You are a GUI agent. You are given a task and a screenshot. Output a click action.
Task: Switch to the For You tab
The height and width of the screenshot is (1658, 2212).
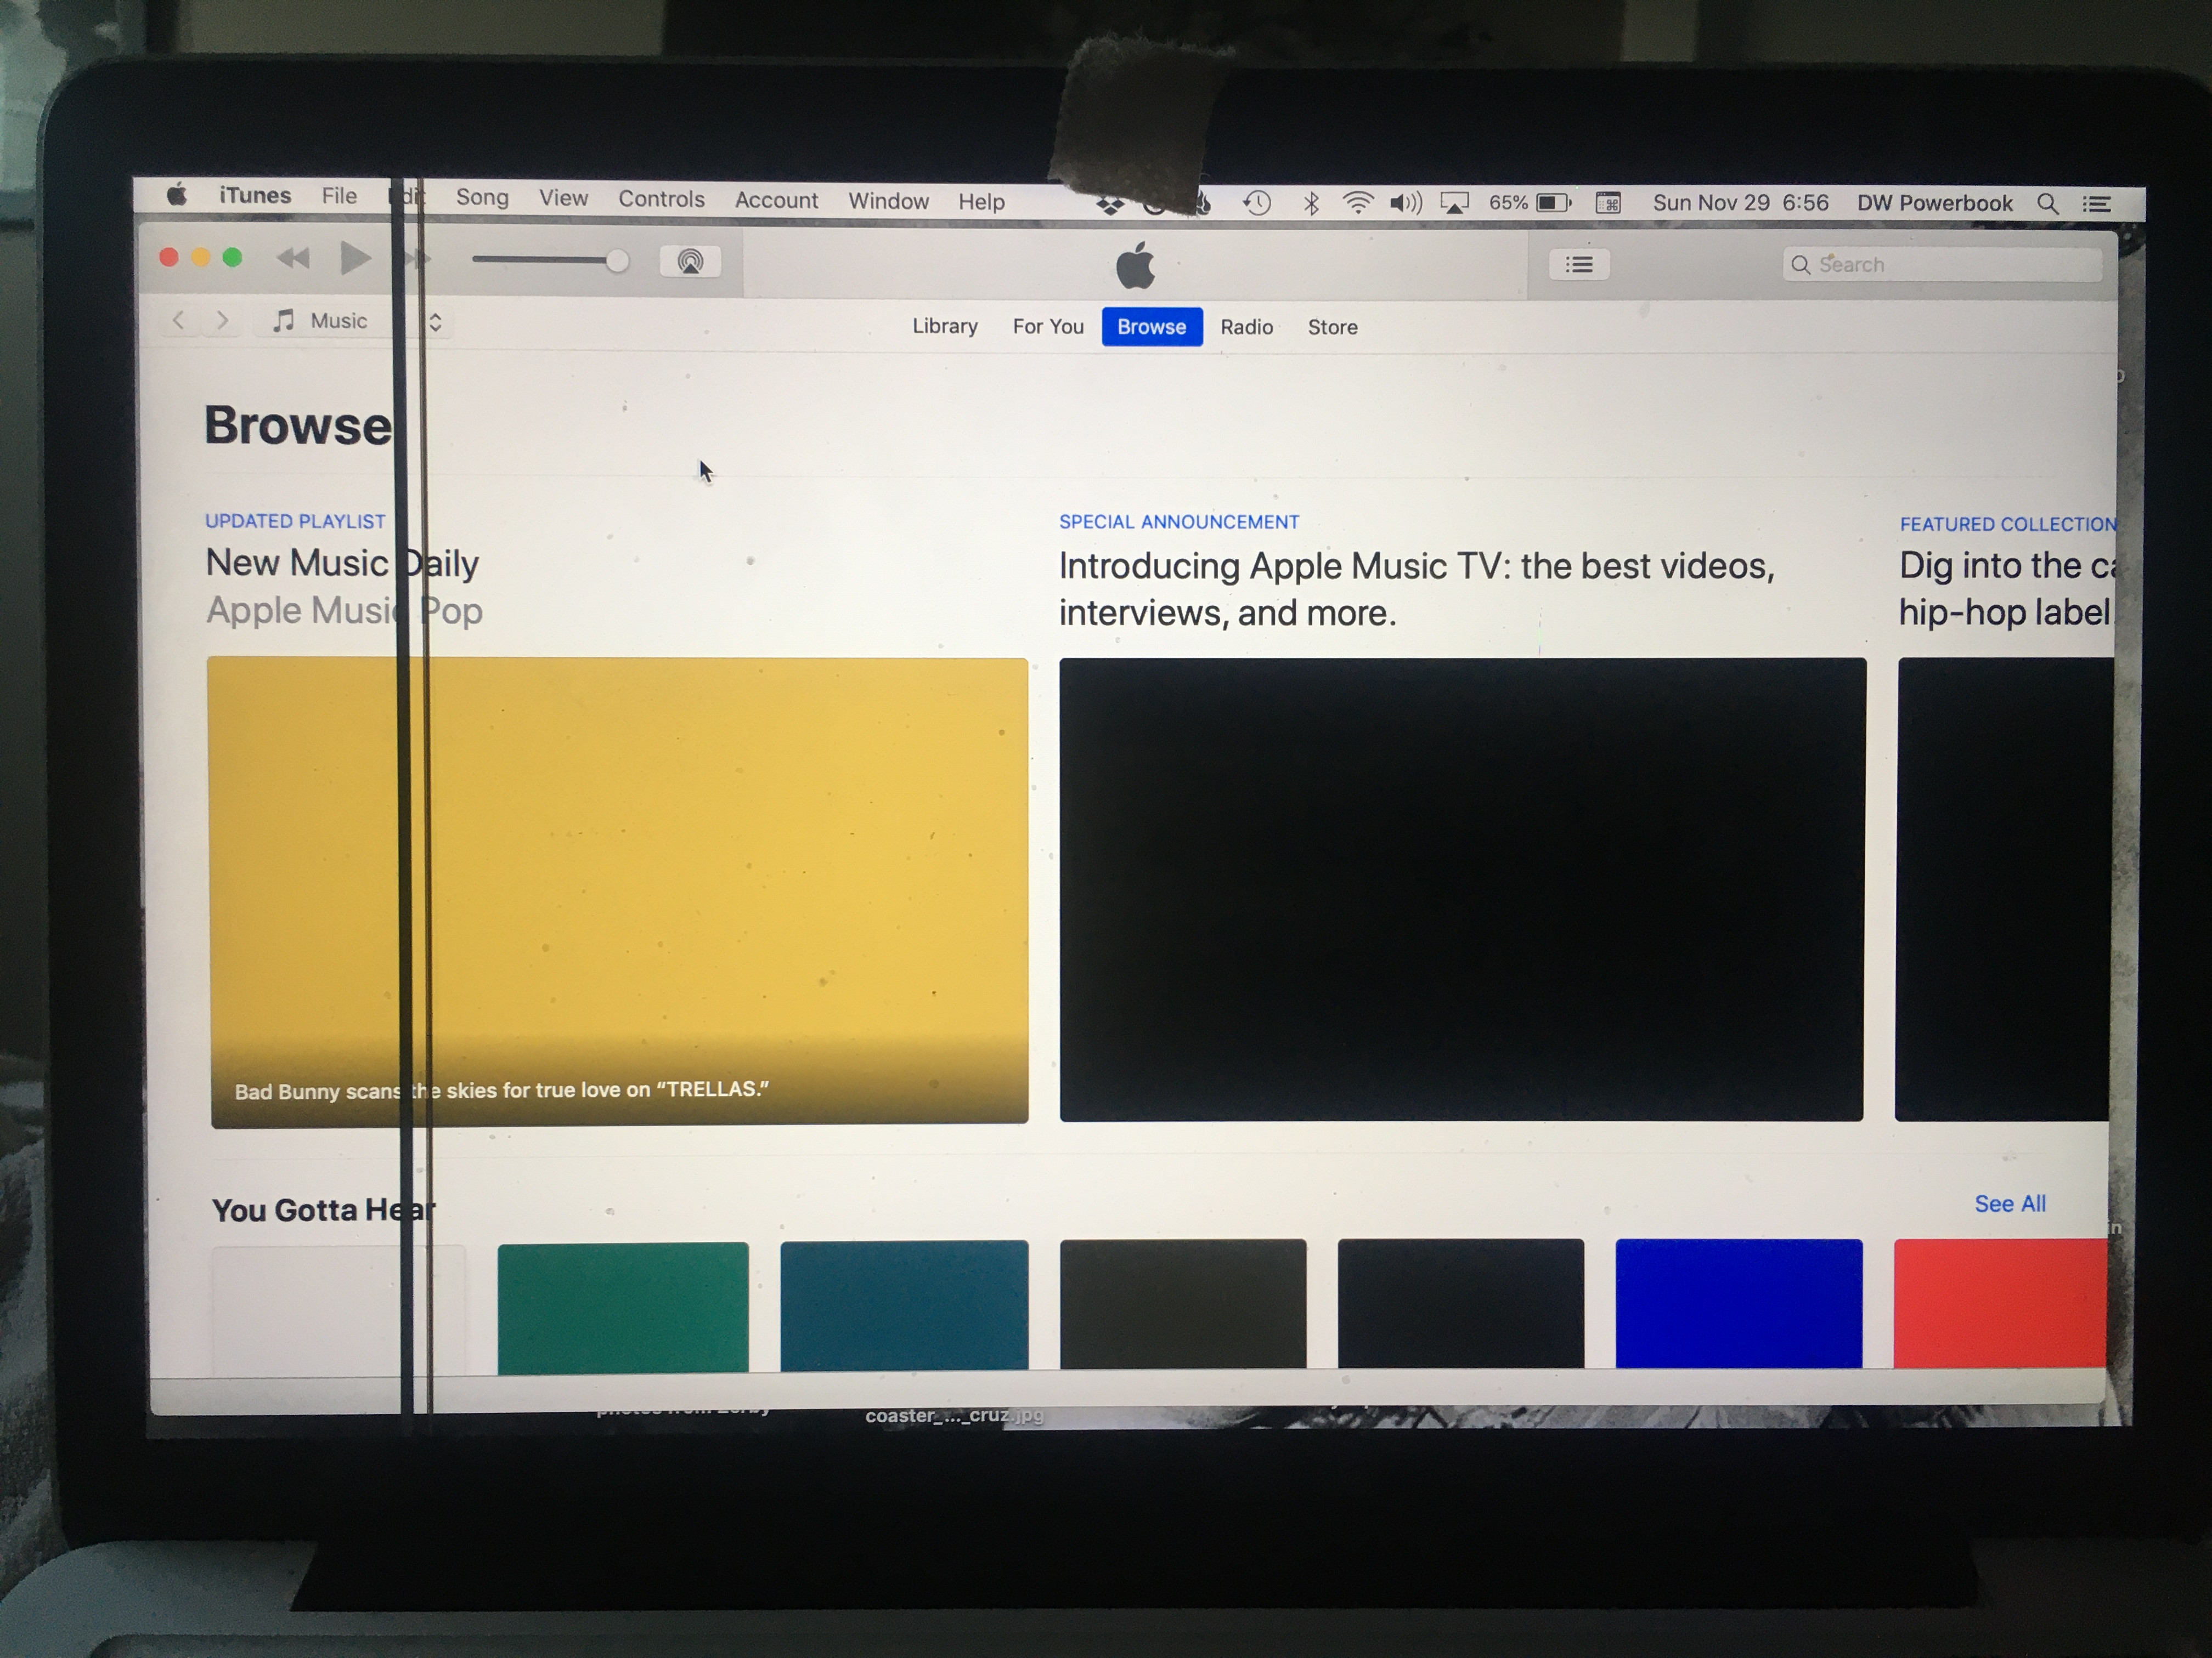click(1047, 327)
